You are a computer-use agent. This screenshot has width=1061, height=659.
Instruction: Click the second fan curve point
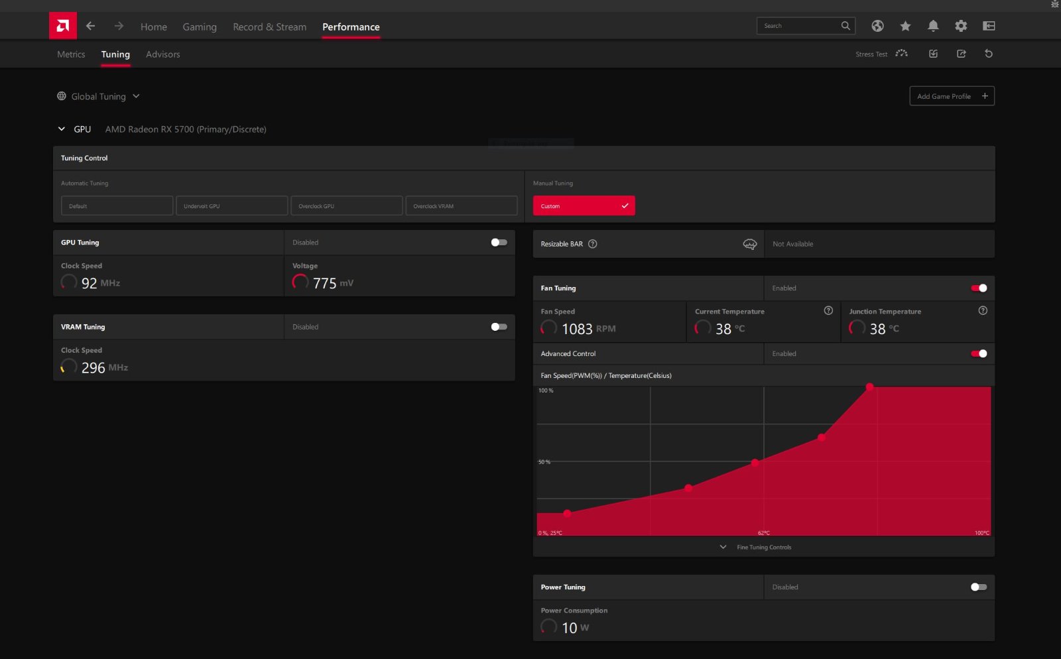688,488
